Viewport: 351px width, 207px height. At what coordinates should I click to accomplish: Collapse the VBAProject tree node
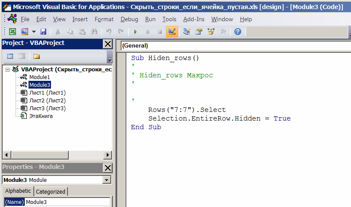[8, 70]
